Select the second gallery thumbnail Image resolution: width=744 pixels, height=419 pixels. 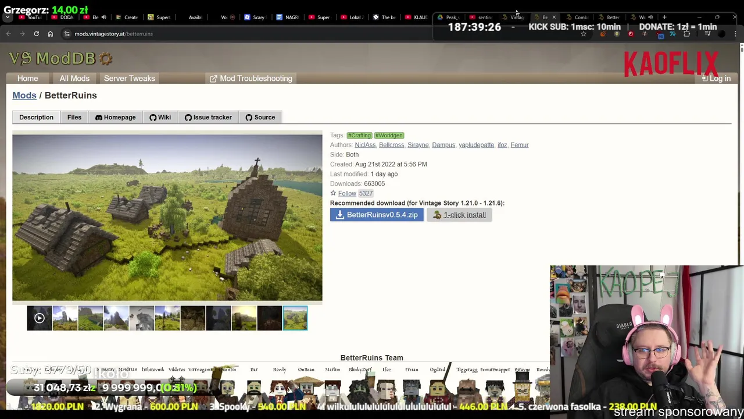pyautogui.click(x=65, y=318)
